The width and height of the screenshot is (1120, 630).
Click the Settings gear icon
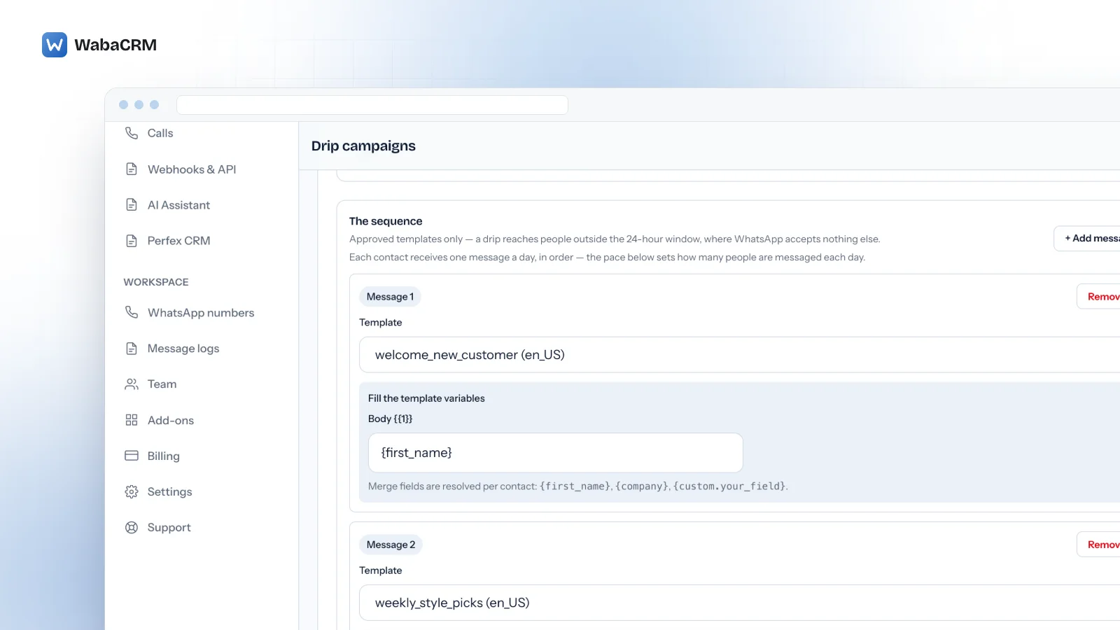pyautogui.click(x=132, y=491)
